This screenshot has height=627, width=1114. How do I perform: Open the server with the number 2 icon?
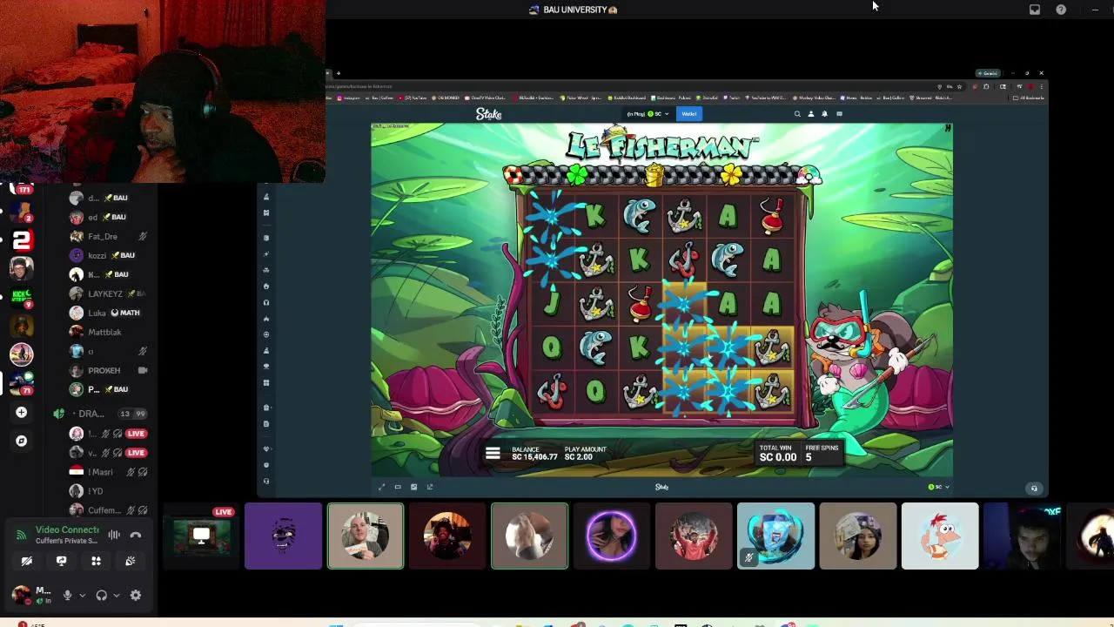[x=22, y=239]
